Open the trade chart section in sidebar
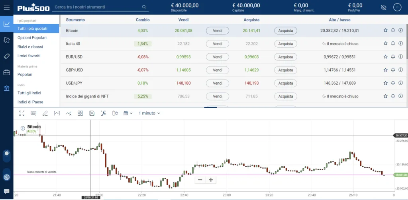Viewport: 408px width, 200px height. [x=6, y=24]
